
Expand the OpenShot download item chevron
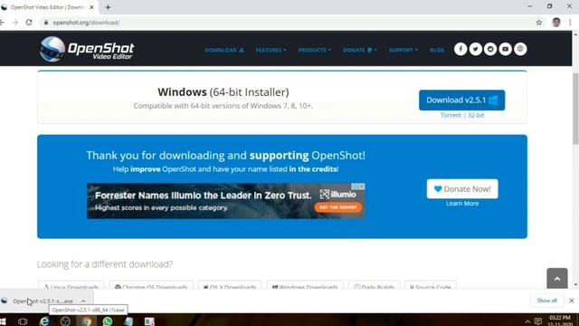point(83,301)
